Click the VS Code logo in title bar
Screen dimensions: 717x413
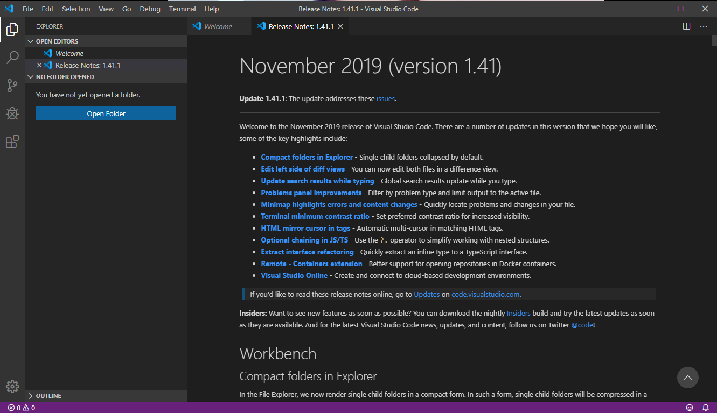coord(9,9)
